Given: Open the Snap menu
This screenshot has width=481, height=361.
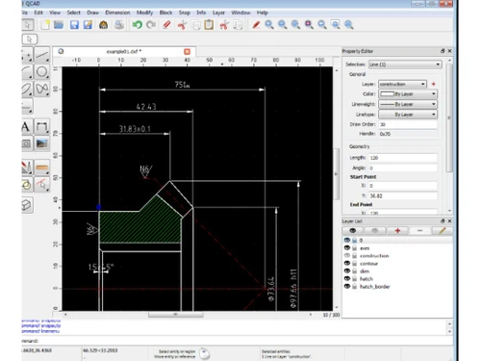Looking at the screenshot, I should pos(185,13).
